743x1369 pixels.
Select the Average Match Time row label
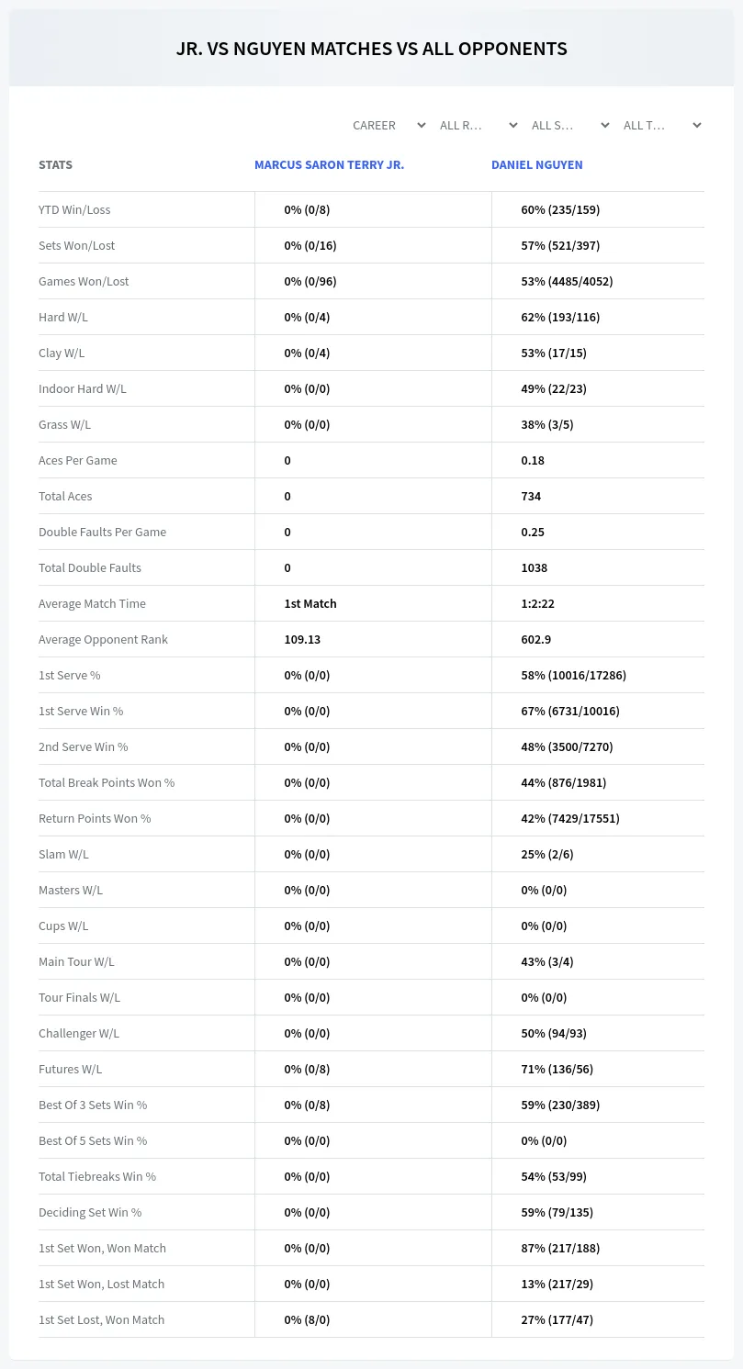92,603
